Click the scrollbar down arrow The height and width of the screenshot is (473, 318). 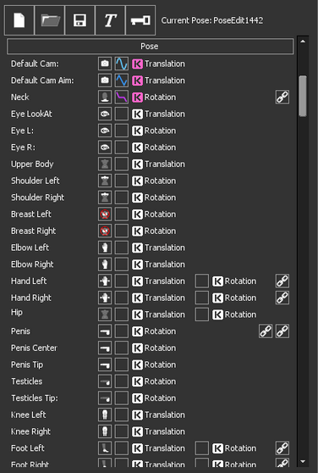(x=303, y=461)
